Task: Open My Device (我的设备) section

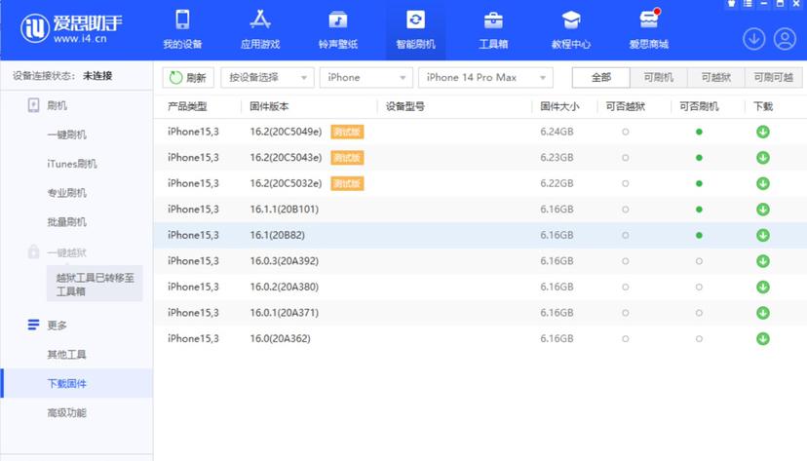Action: click(182, 30)
